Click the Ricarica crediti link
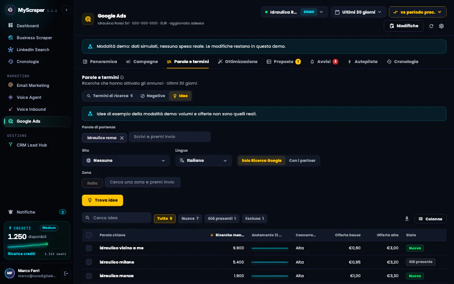The image size is (454, 284). click(22, 254)
